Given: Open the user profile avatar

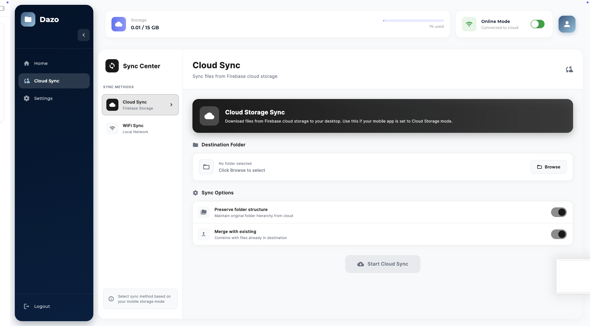Looking at the screenshot, I should click(567, 24).
